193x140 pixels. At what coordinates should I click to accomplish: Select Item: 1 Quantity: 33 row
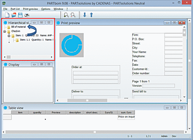(34, 35)
